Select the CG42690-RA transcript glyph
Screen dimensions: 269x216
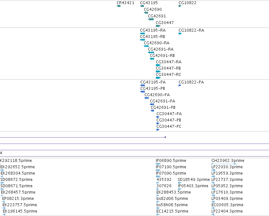point(146,46)
